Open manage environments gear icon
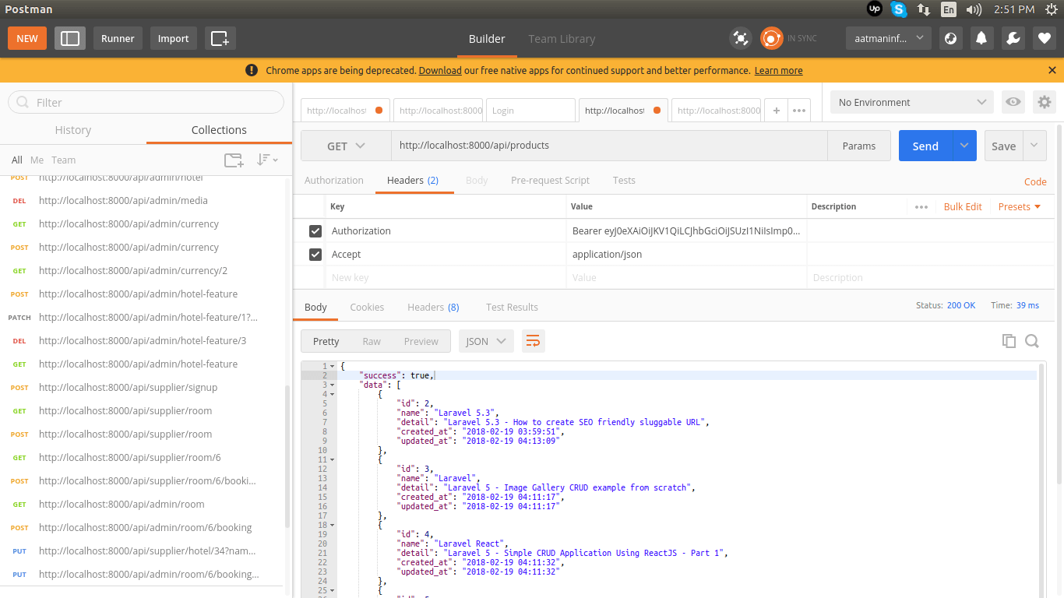 coord(1044,102)
